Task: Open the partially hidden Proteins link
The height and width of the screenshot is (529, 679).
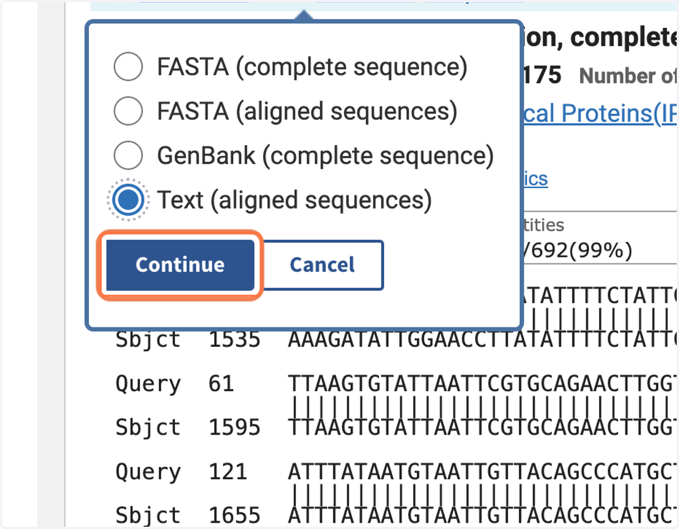Action: (x=599, y=114)
